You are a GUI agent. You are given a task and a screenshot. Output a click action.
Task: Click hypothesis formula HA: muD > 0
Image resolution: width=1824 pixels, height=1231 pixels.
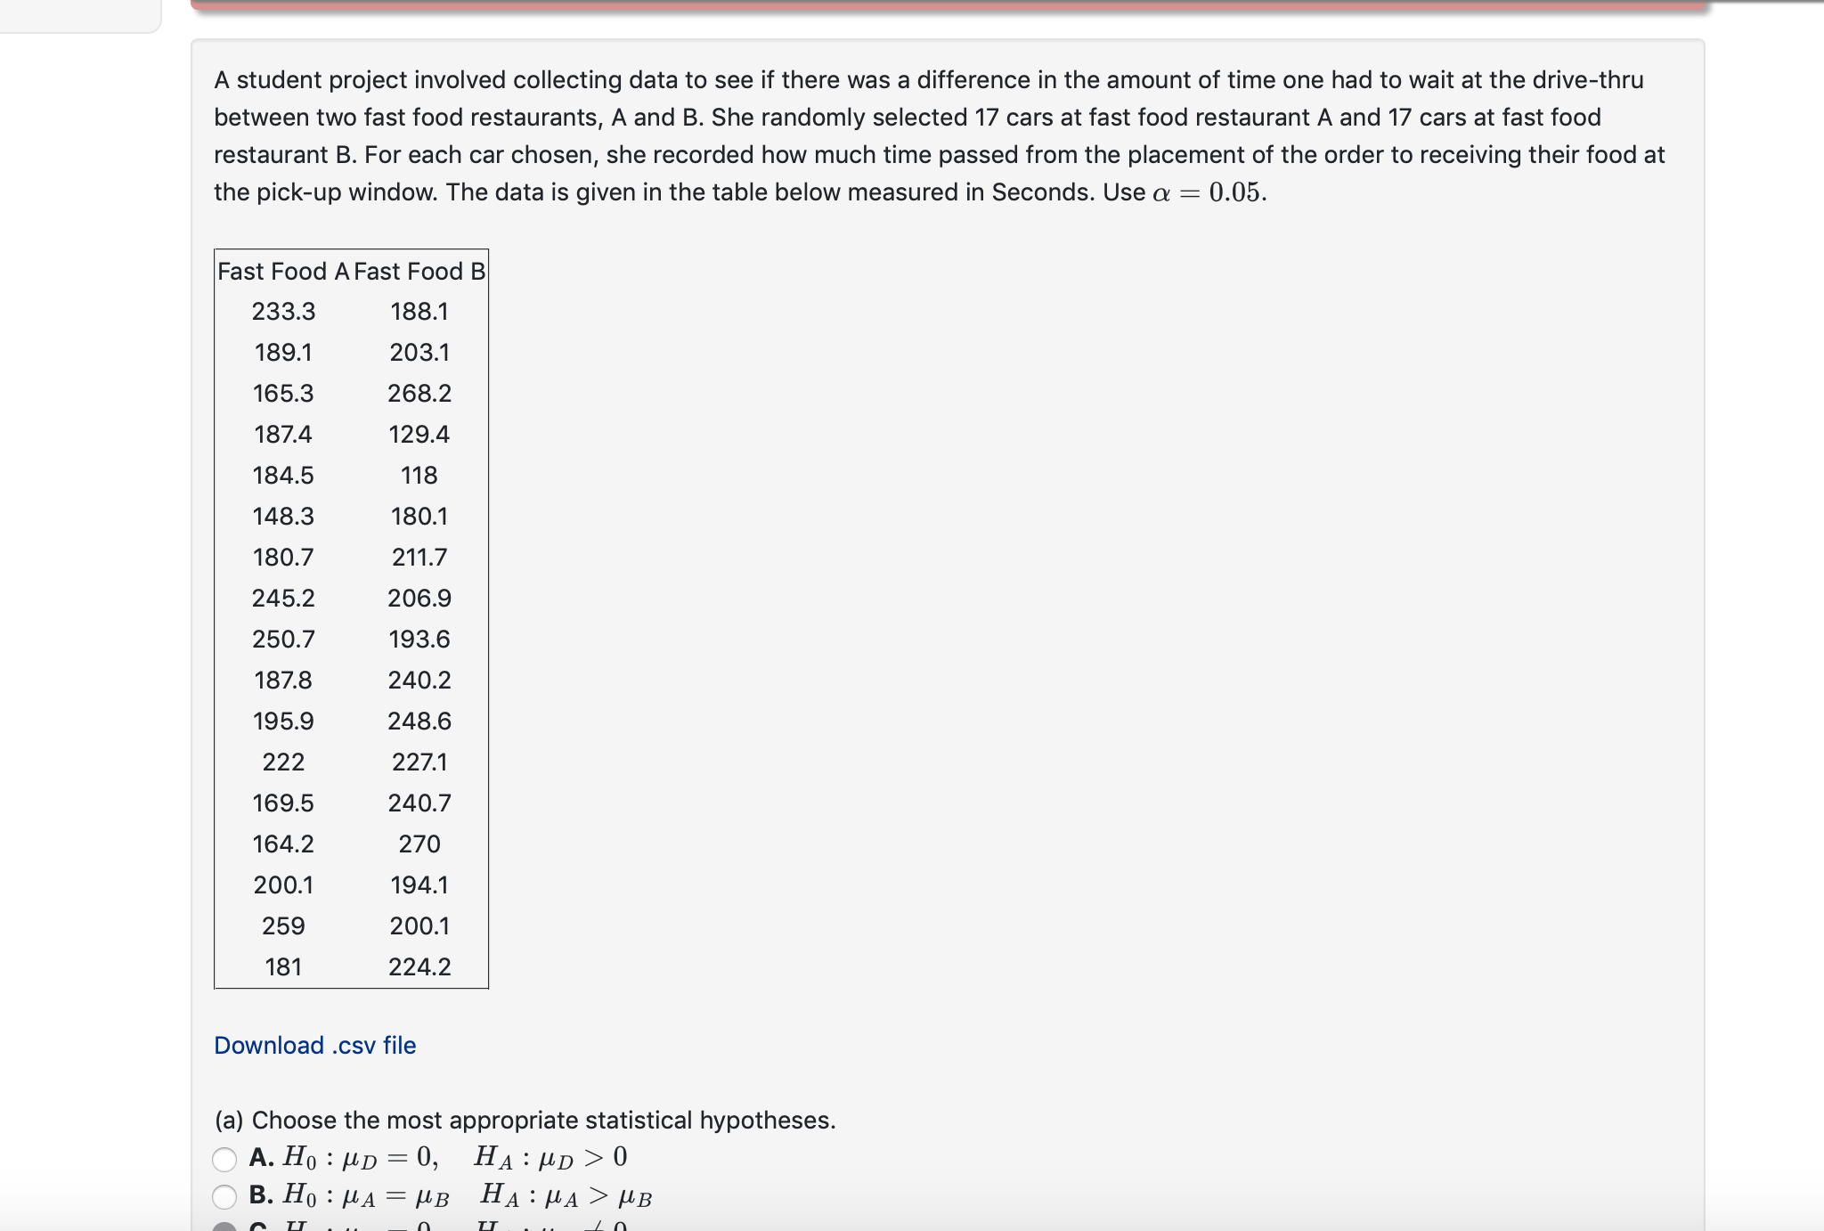pos(550,1156)
